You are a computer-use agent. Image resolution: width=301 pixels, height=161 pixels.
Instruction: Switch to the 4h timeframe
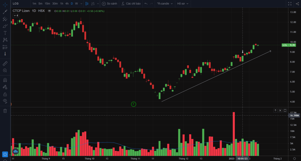pos(67,4)
